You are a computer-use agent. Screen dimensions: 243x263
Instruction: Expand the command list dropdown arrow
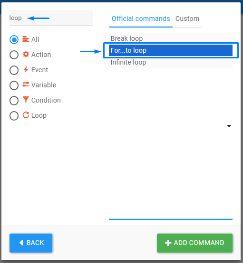coord(229,126)
